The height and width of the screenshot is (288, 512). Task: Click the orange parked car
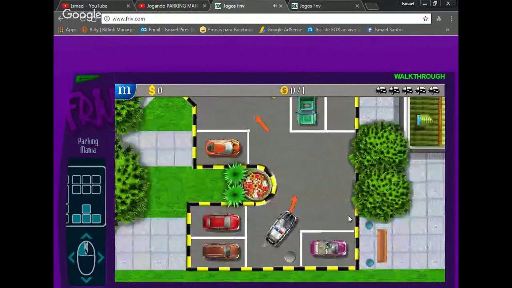point(223,148)
